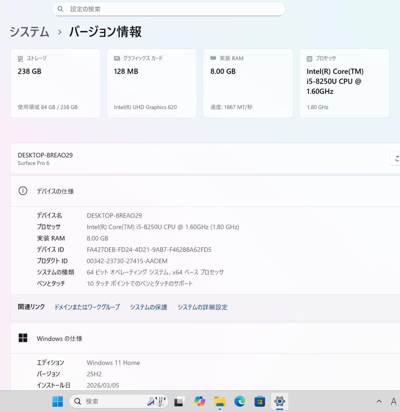400x412 pixels.
Task: Click the 設定の検索 search field
Action: point(168,9)
